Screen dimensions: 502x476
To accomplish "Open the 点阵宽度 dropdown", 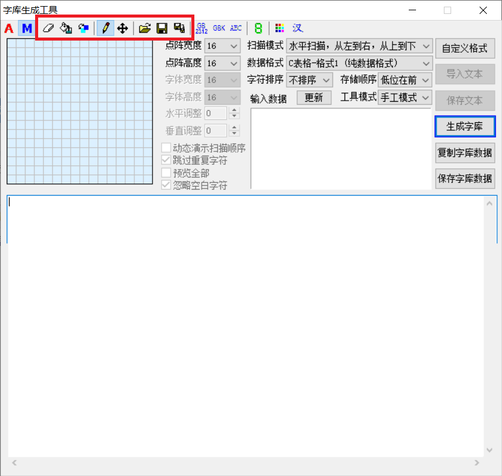I will pos(222,46).
